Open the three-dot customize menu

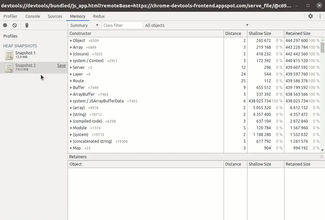[x=319, y=16]
